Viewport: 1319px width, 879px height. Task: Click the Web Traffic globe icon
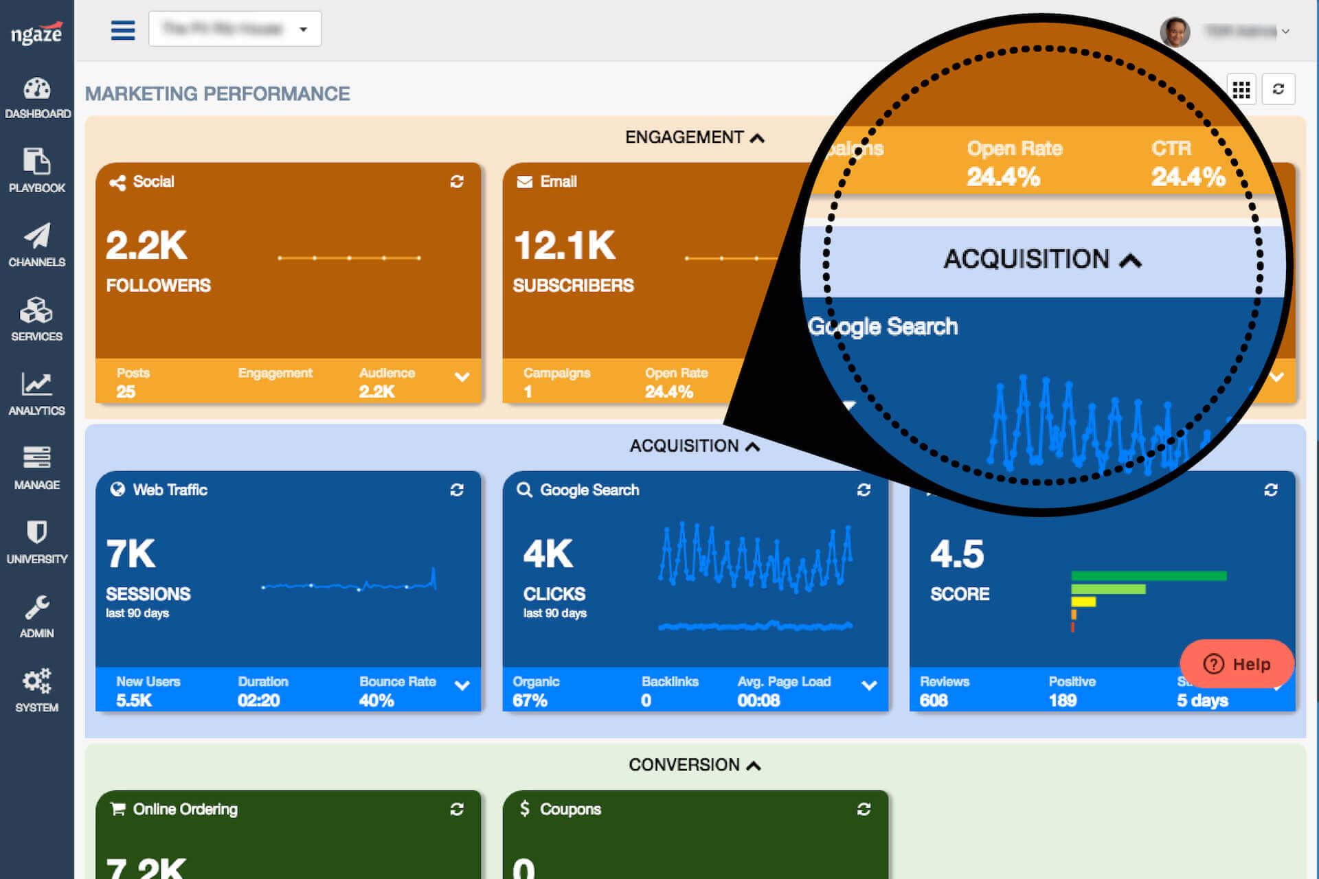pos(117,489)
